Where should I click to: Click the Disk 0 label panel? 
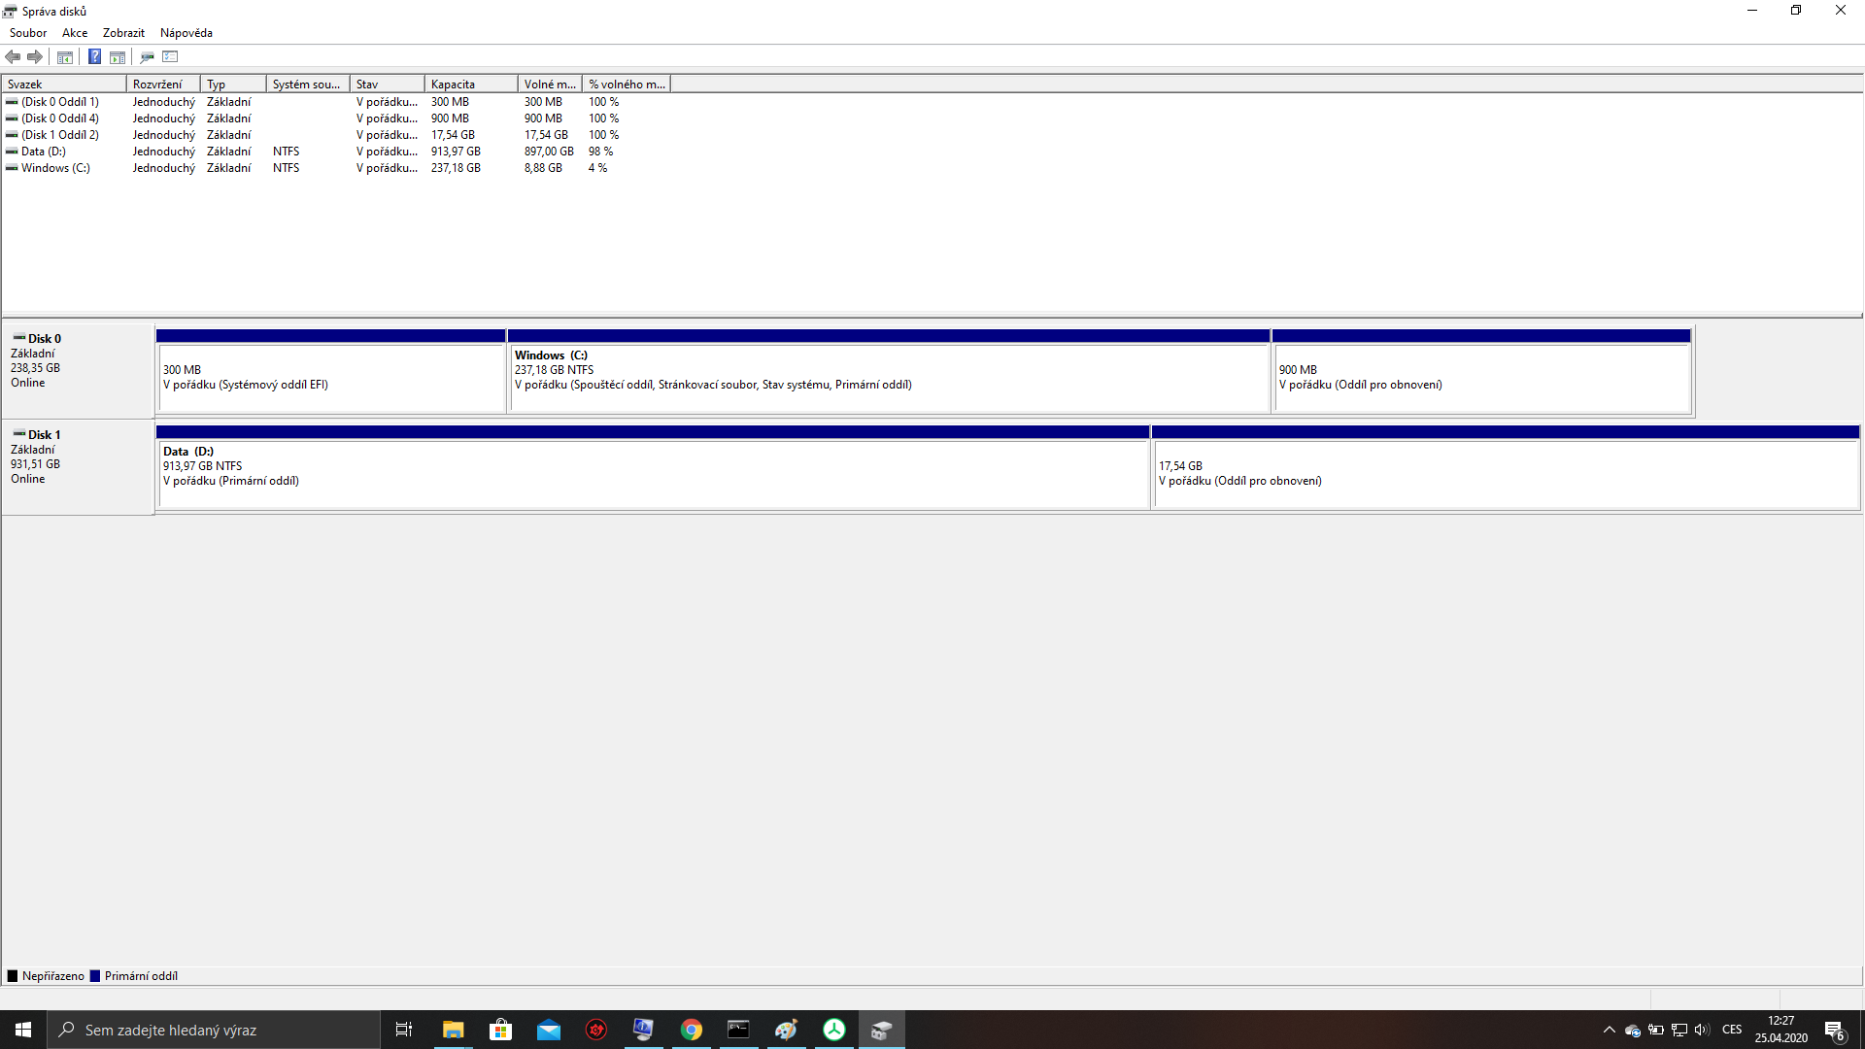pos(78,369)
